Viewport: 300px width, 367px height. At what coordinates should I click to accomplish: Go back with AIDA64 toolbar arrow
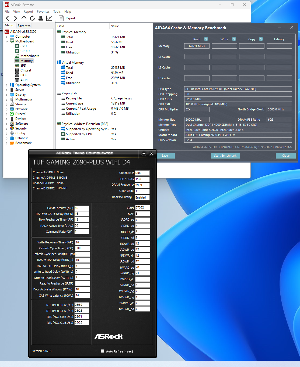[x=8, y=18]
